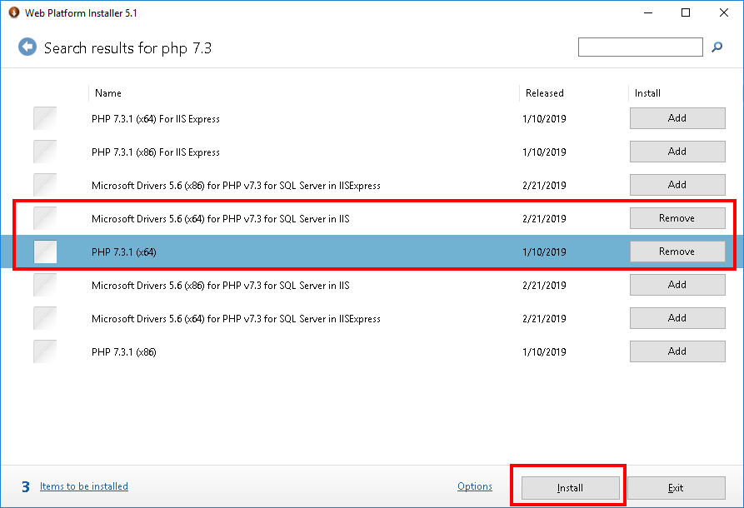Click icon of Drivers 5.6 (x64) in IIS row
The width and height of the screenshot is (744, 508).
click(45, 218)
